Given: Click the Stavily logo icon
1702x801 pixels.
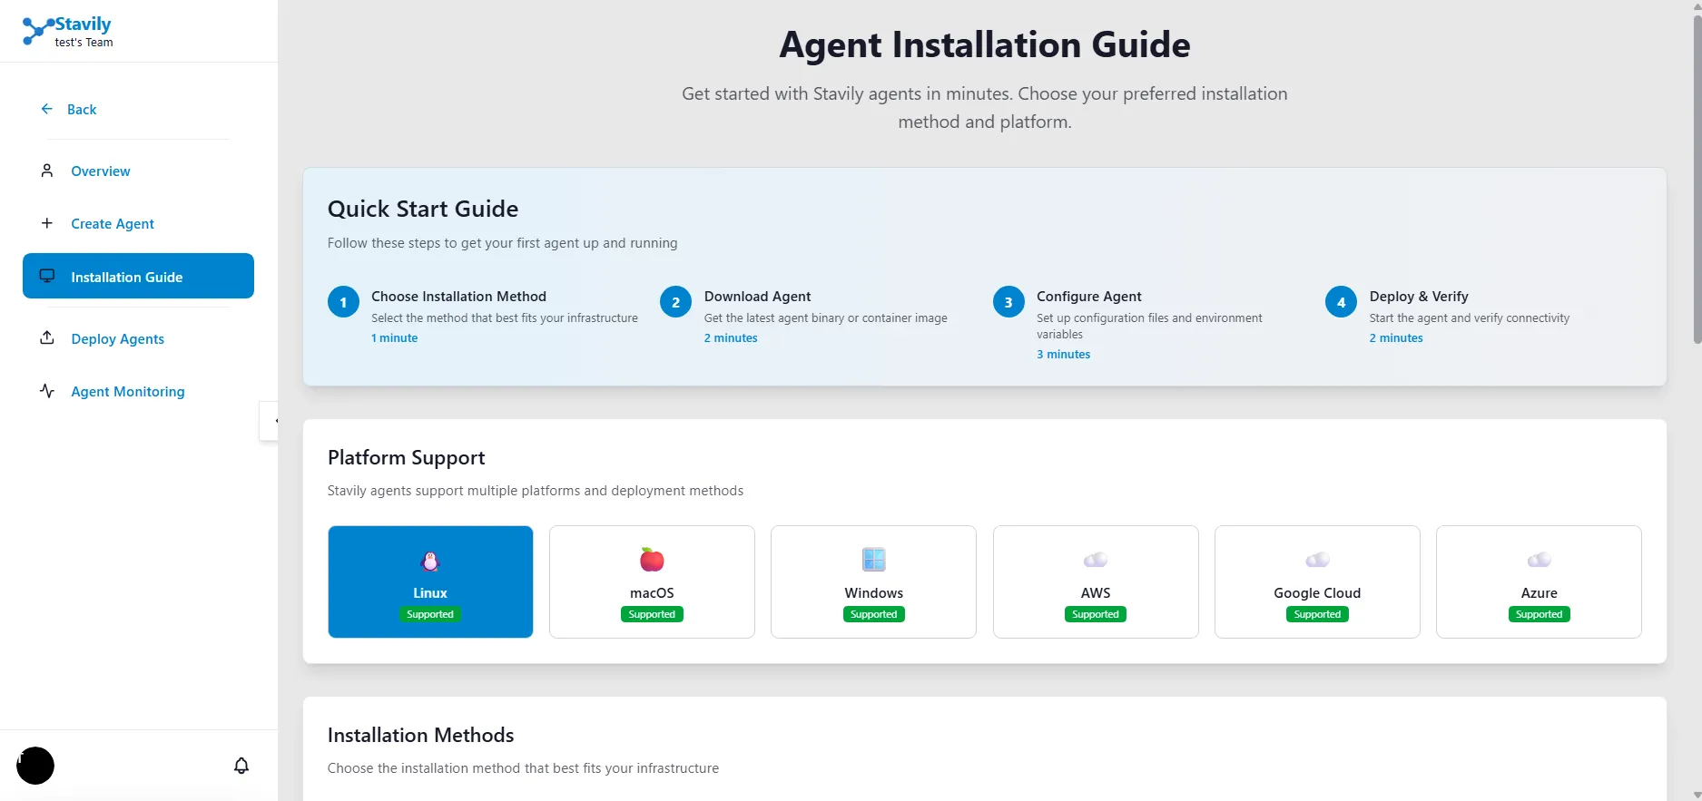Looking at the screenshot, I should pos(36,31).
